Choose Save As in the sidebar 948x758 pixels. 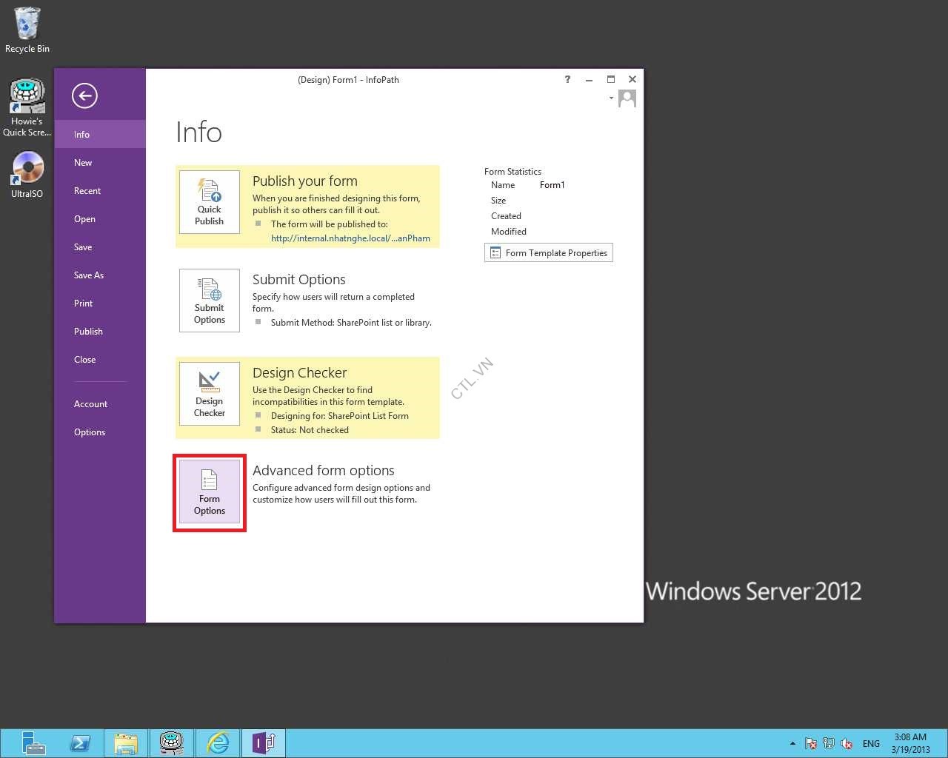(x=89, y=275)
